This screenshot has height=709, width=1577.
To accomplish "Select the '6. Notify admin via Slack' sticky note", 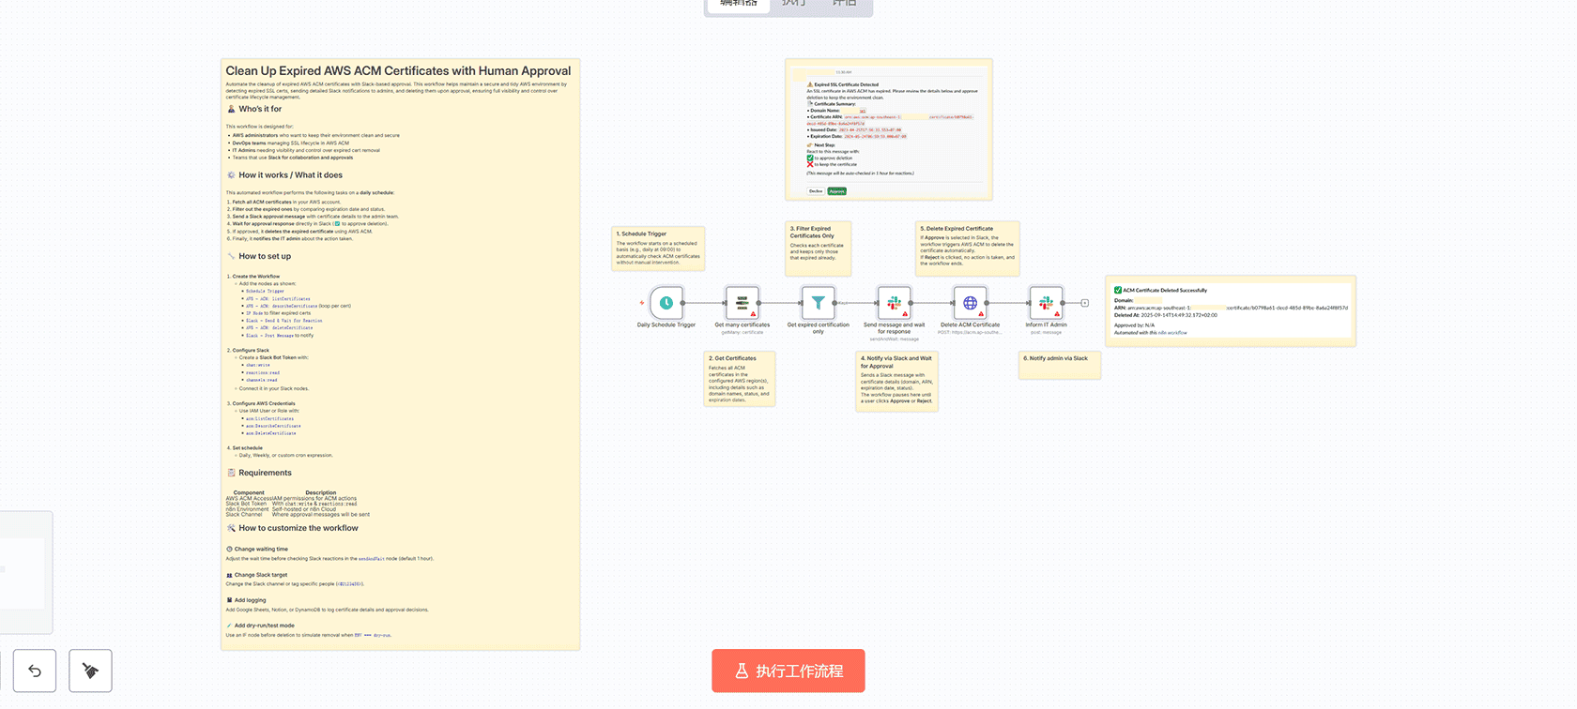I will pos(1060,365).
